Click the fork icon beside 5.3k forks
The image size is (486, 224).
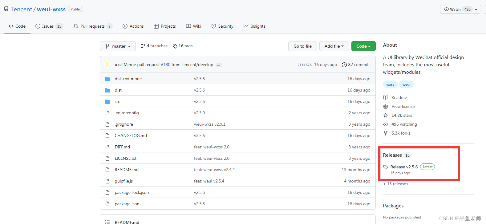[386, 133]
